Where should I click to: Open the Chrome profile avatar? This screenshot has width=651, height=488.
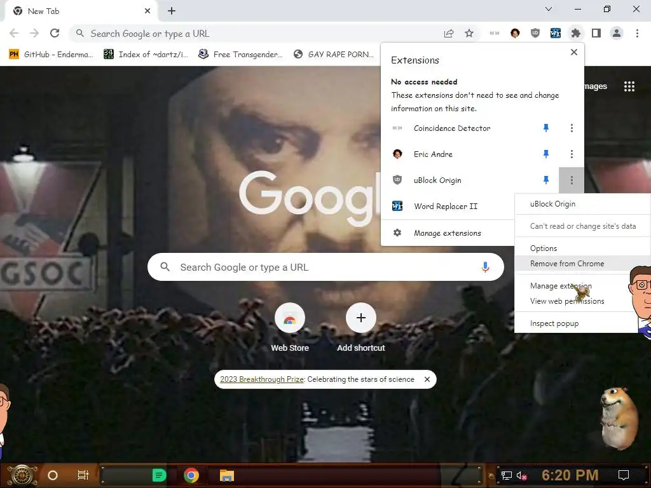pos(617,33)
